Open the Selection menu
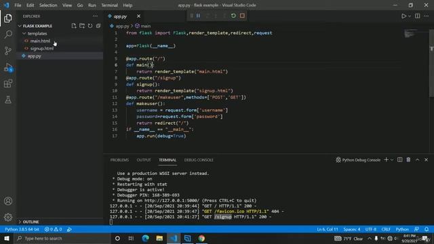This screenshot has width=434, height=244. click(x=48, y=5)
